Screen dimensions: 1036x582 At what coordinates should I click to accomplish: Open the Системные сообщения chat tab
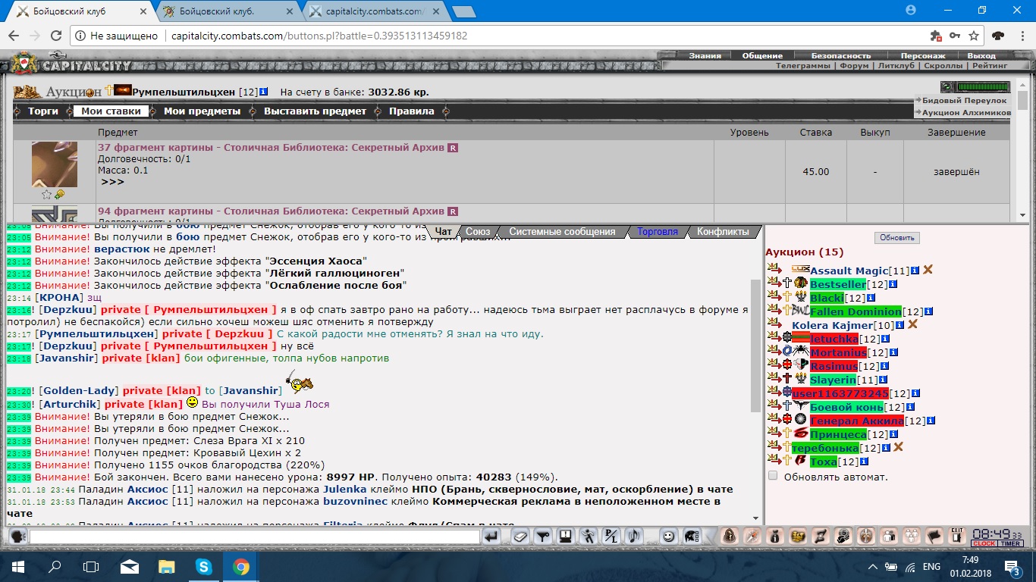(x=562, y=232)
